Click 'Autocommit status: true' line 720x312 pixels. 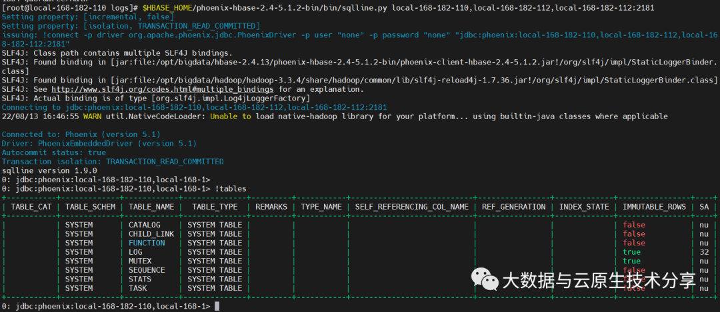[x=54, y=152]
